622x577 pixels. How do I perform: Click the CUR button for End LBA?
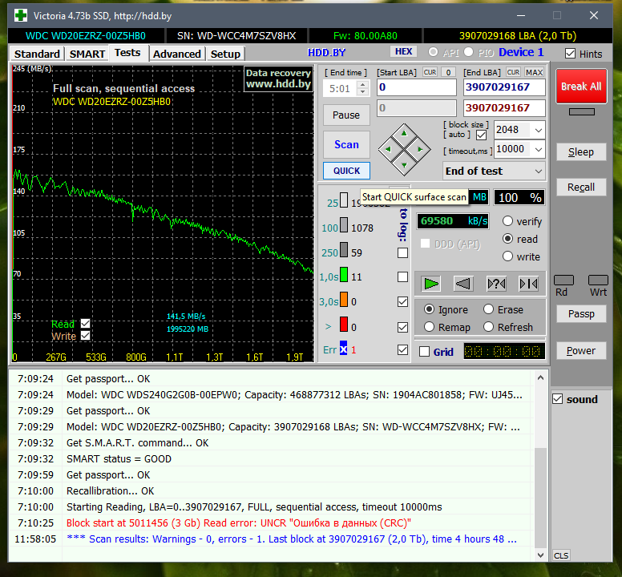pos(513,72)
